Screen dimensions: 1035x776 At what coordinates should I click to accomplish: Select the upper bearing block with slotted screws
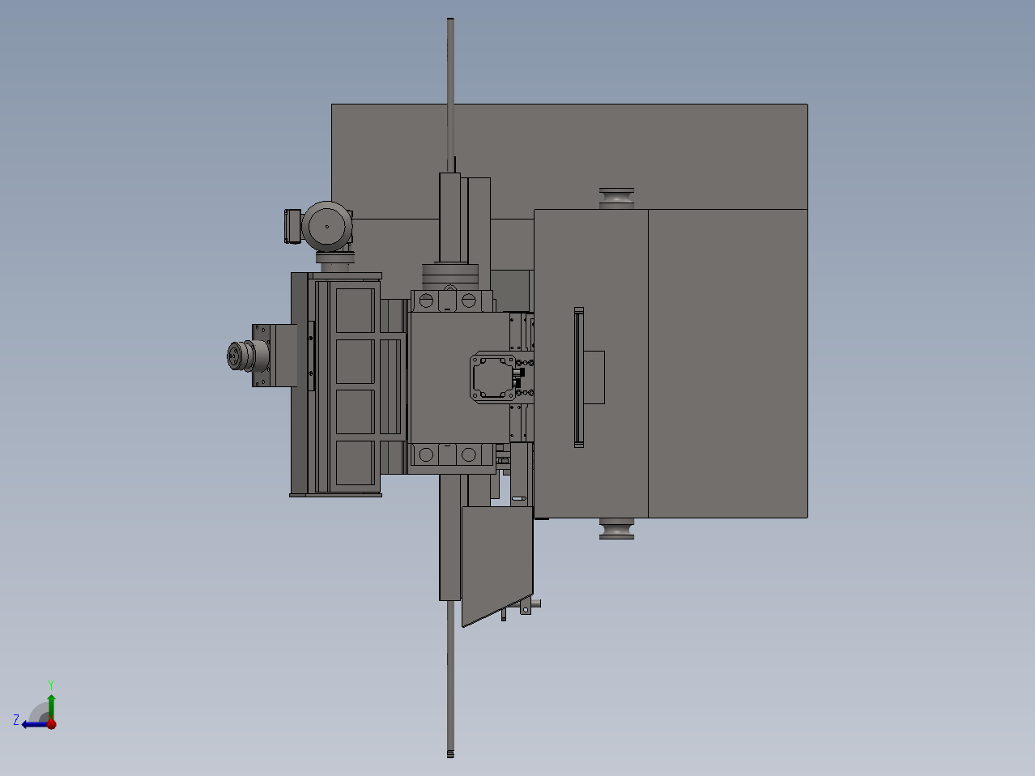(x=453, y=301)
